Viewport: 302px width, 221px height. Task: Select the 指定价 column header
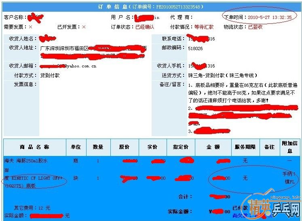[180, 147]
